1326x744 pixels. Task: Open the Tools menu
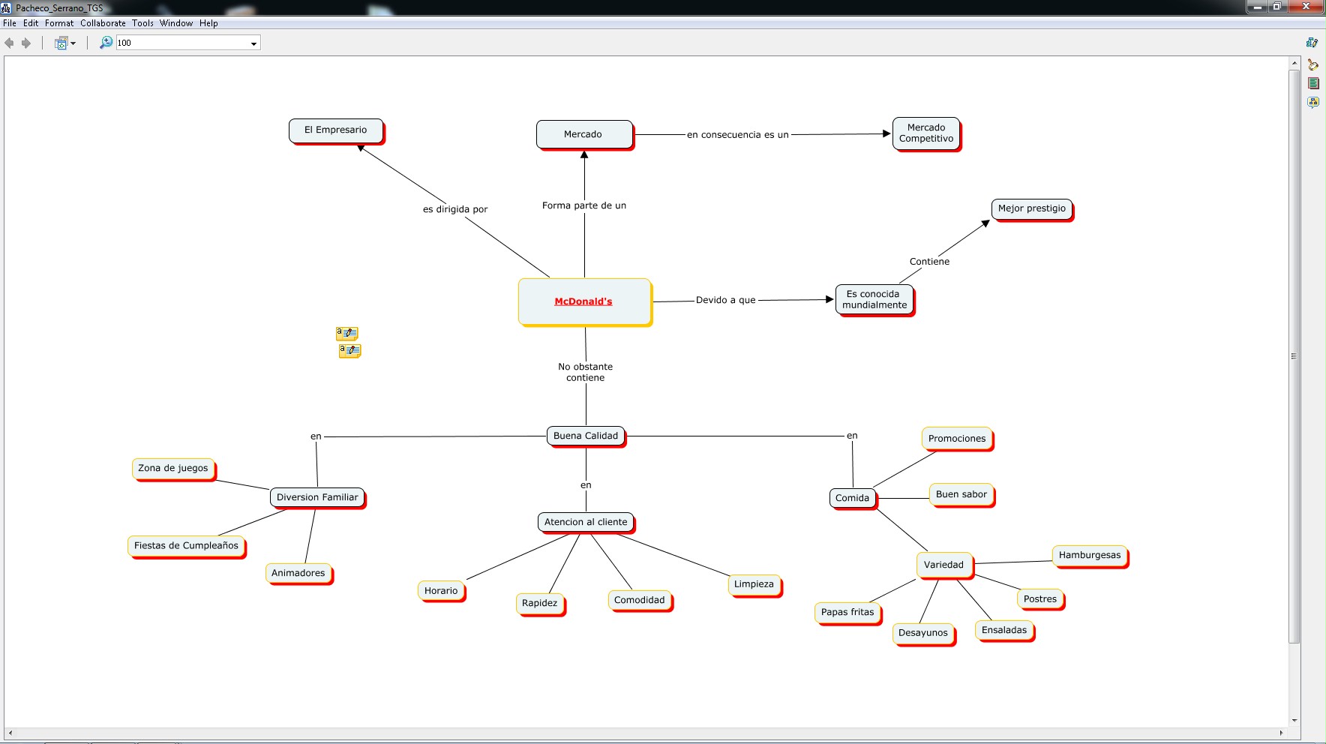[x=142, y=23]
